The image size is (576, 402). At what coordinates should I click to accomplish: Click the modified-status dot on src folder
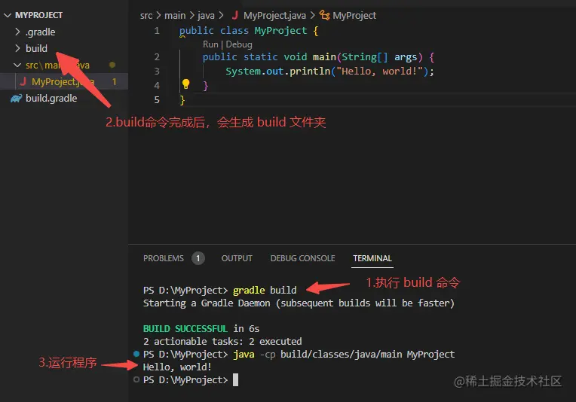(112, 65)
